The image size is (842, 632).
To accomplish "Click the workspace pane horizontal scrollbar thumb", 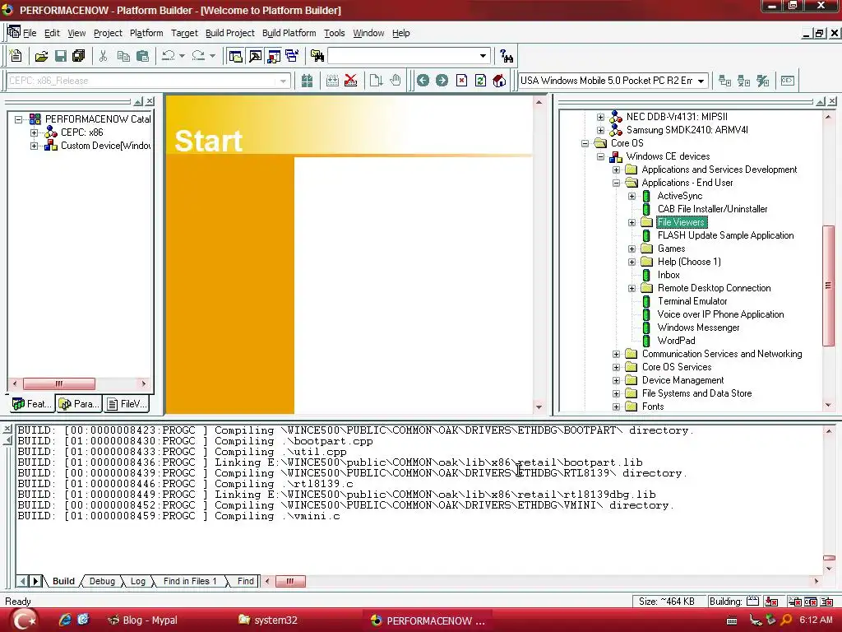I will coord(59,383).
